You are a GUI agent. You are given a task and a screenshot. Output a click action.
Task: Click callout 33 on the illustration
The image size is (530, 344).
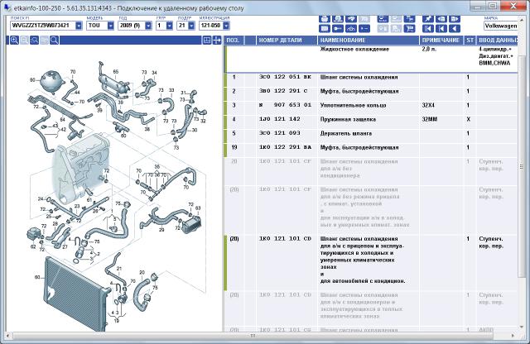point(171,90)
